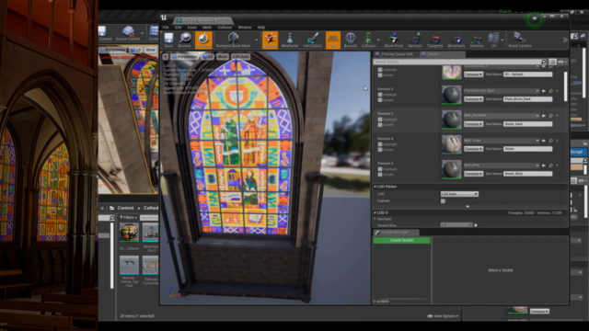The height and width of the screenshot is (331, 589).
Task: Click Browse icon in mesh editor toolbar
Action: [184, 40]
